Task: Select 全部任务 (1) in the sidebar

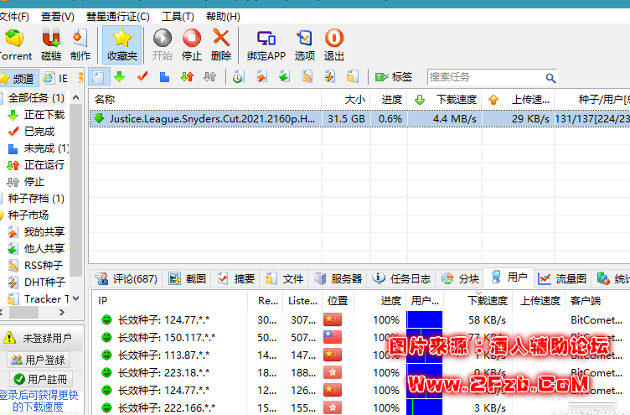Action: tap(36, 98)
